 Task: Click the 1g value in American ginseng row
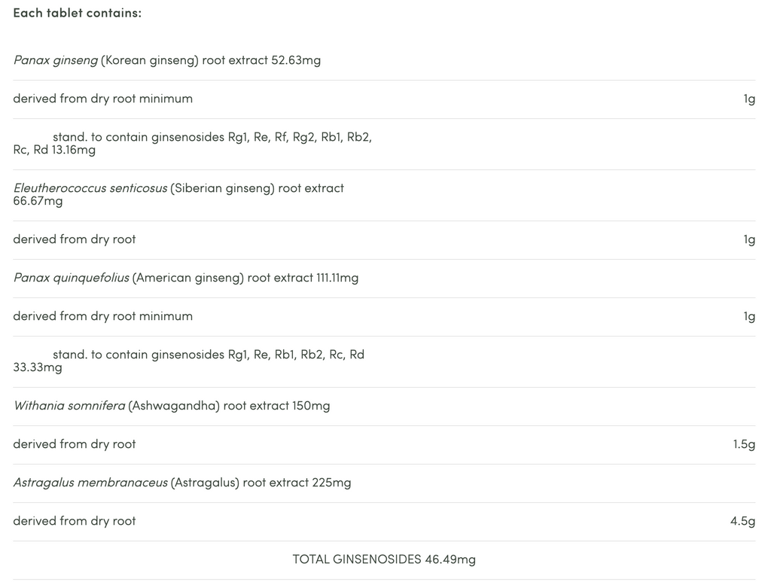click(749, 316)
